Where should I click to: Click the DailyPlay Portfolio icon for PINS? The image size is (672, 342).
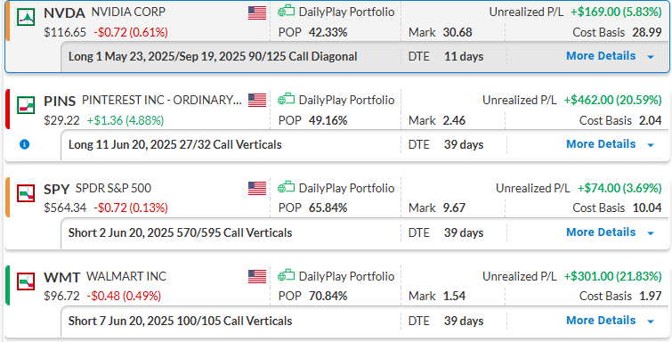287,100
